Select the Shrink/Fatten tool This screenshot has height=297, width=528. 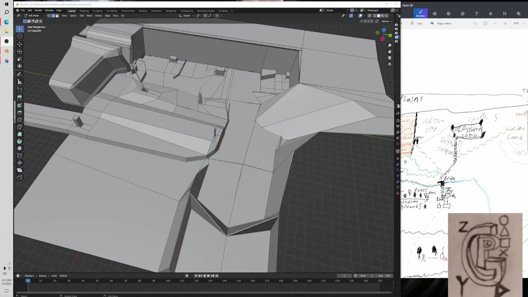[19, 163]
